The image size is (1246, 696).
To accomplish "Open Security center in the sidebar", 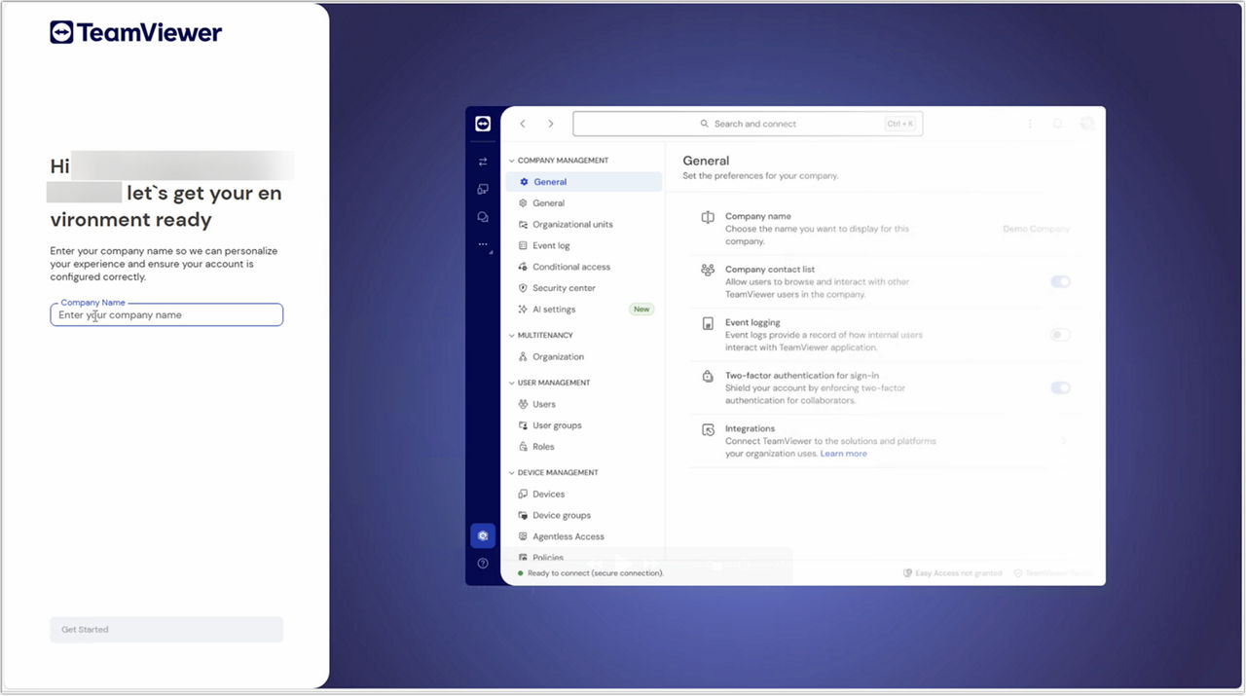I will click(564, 288).
